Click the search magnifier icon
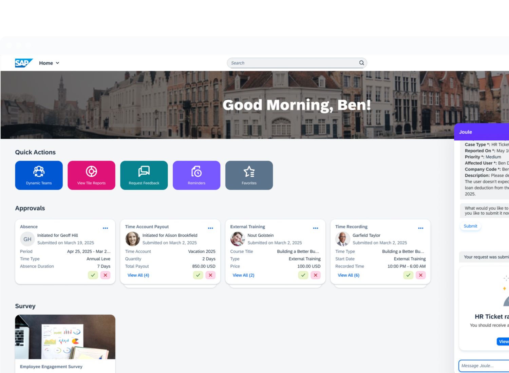Screen dimensions: 509x373 [x=361, y=63]
